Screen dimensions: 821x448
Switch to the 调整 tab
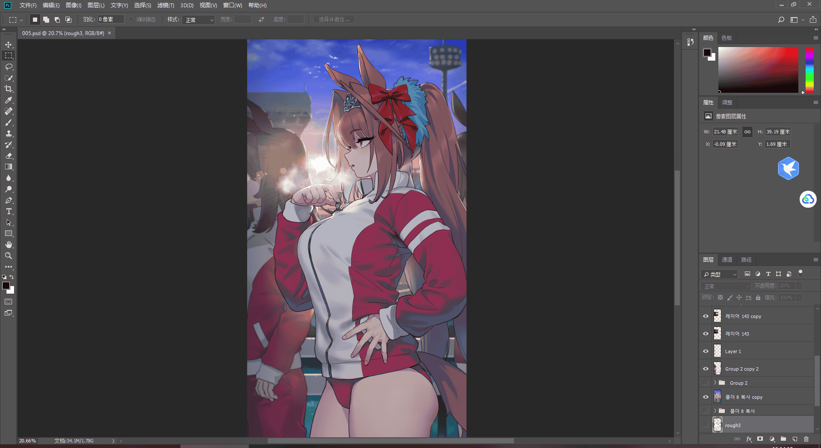tap(727, 102)
